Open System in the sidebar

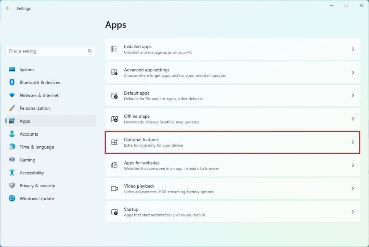point(27,70)
